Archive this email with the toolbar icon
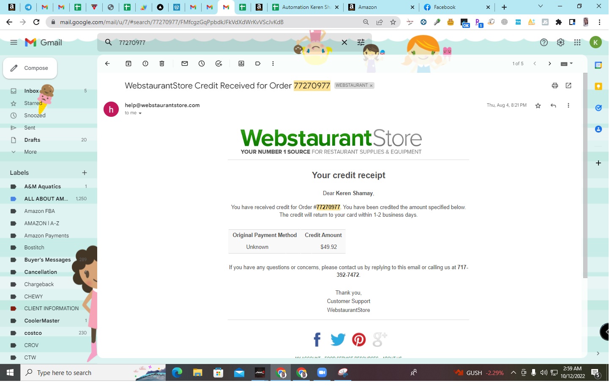Screen dimensions: 612x386 click(129, 64)
